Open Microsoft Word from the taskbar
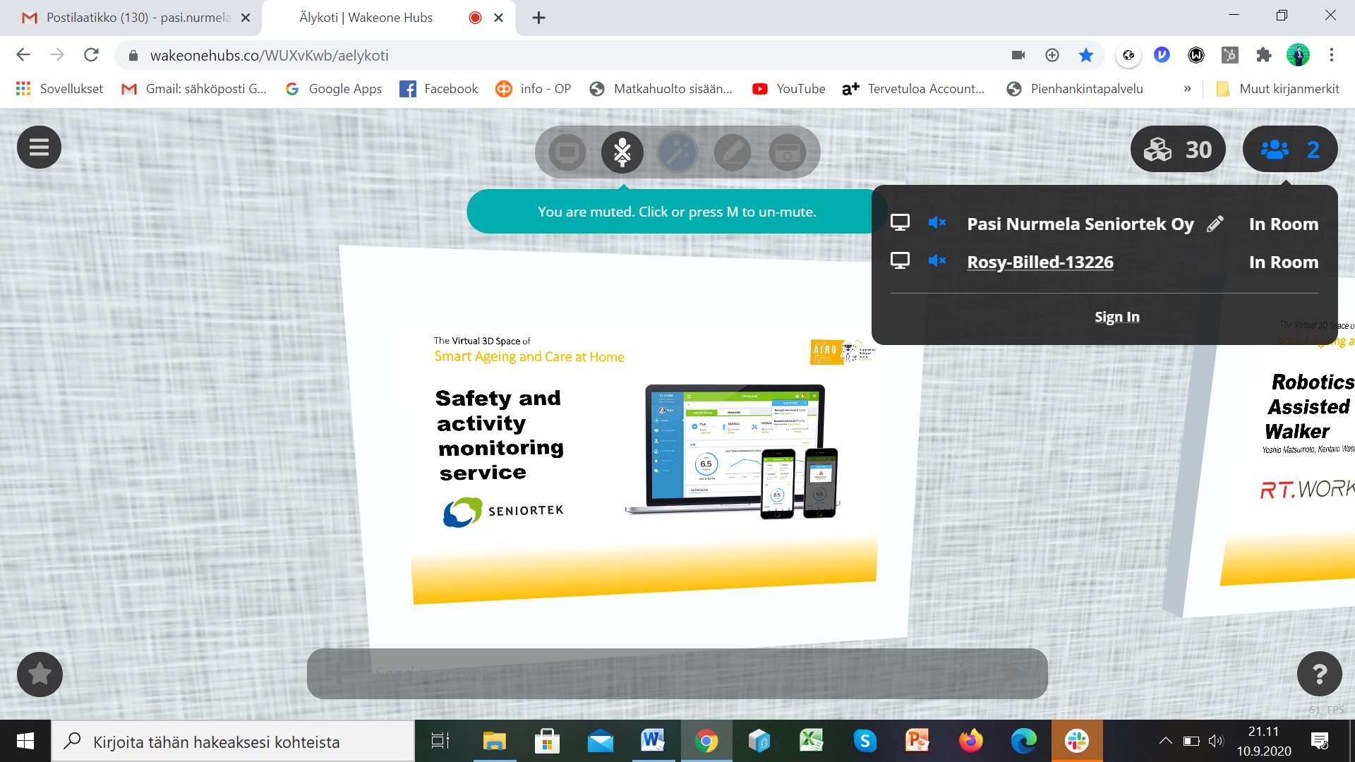Image resolution: width=1355 pixels, height=762 pixels. (653, 741)
